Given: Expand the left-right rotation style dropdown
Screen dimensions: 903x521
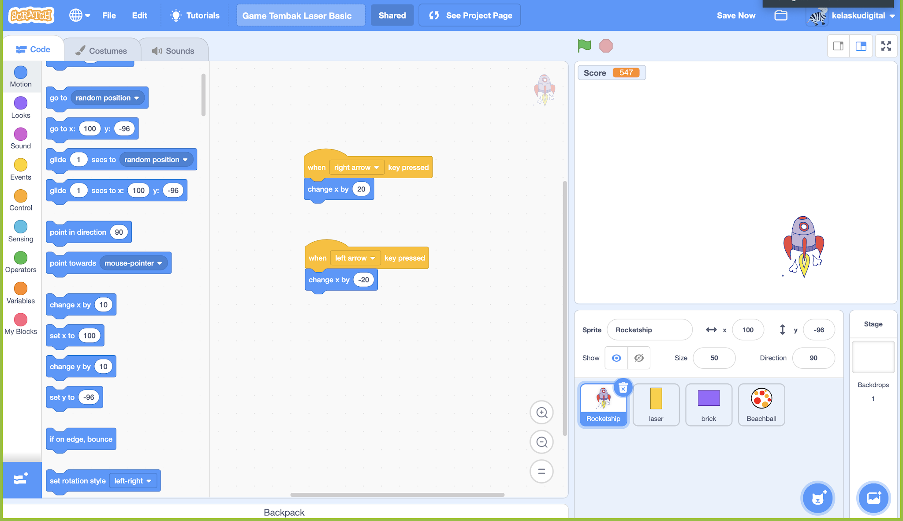Looking at the screenshot, I should click(x=134, y=481).
